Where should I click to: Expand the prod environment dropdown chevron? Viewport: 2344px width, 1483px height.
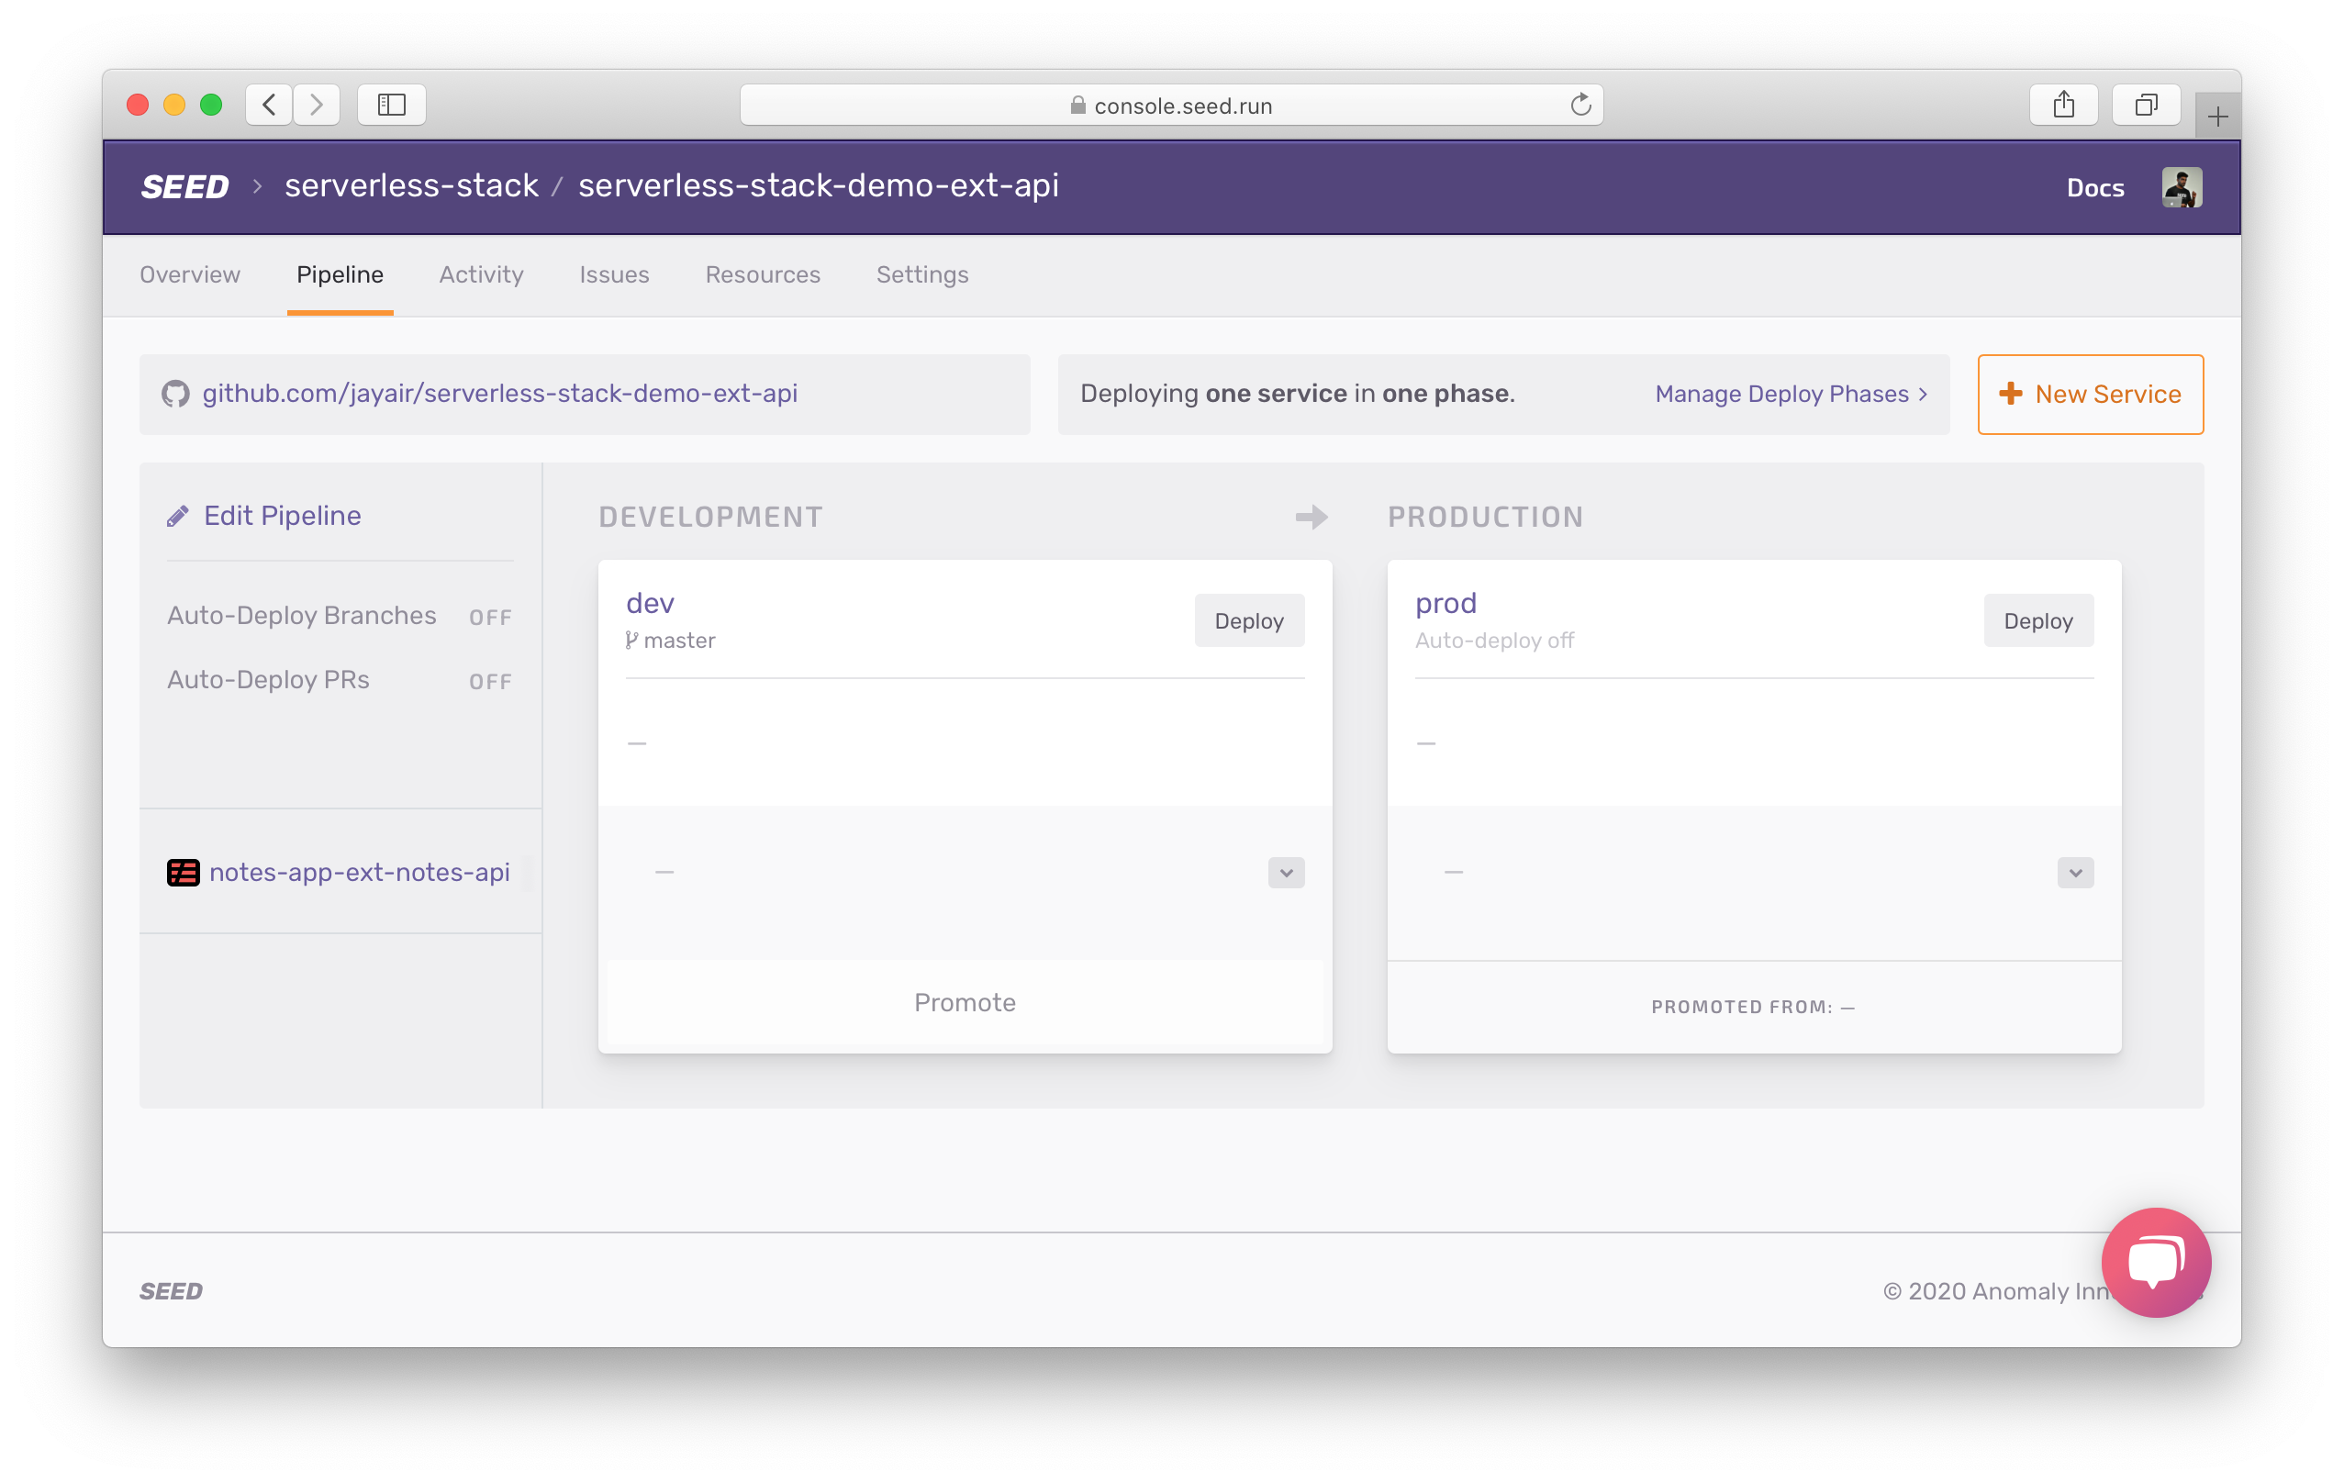click(2076, 871)
